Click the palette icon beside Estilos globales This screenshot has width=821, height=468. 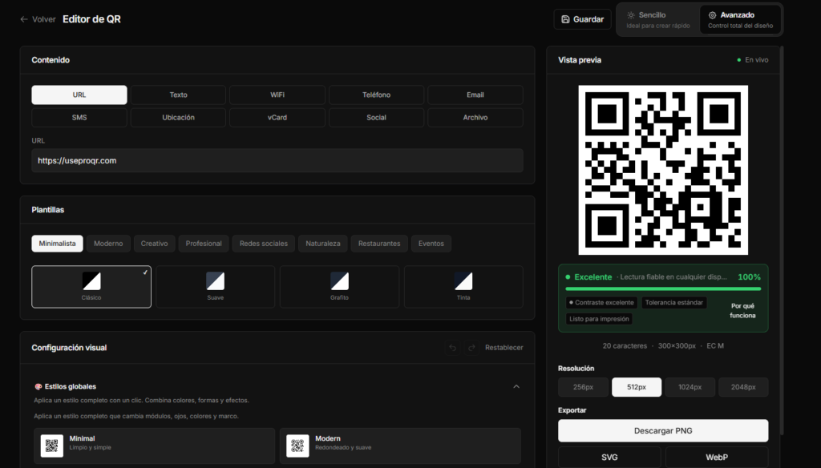38,387
